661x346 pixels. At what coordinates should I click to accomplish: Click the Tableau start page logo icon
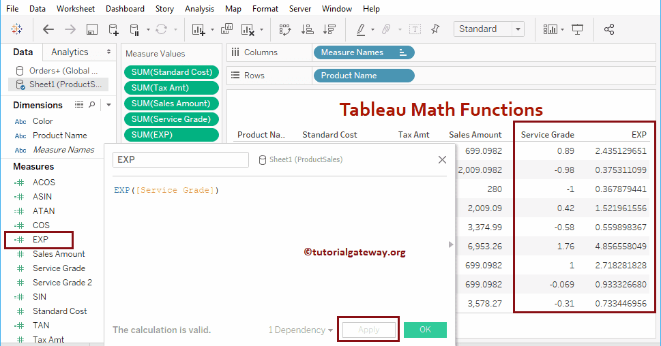(x=17, y=29)
